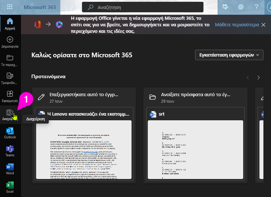Click the Προτεινόμενα section heading

(48, 76)
